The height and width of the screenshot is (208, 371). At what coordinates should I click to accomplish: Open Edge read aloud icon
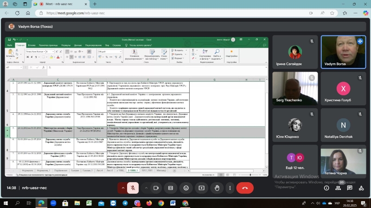tap(322, 13)
